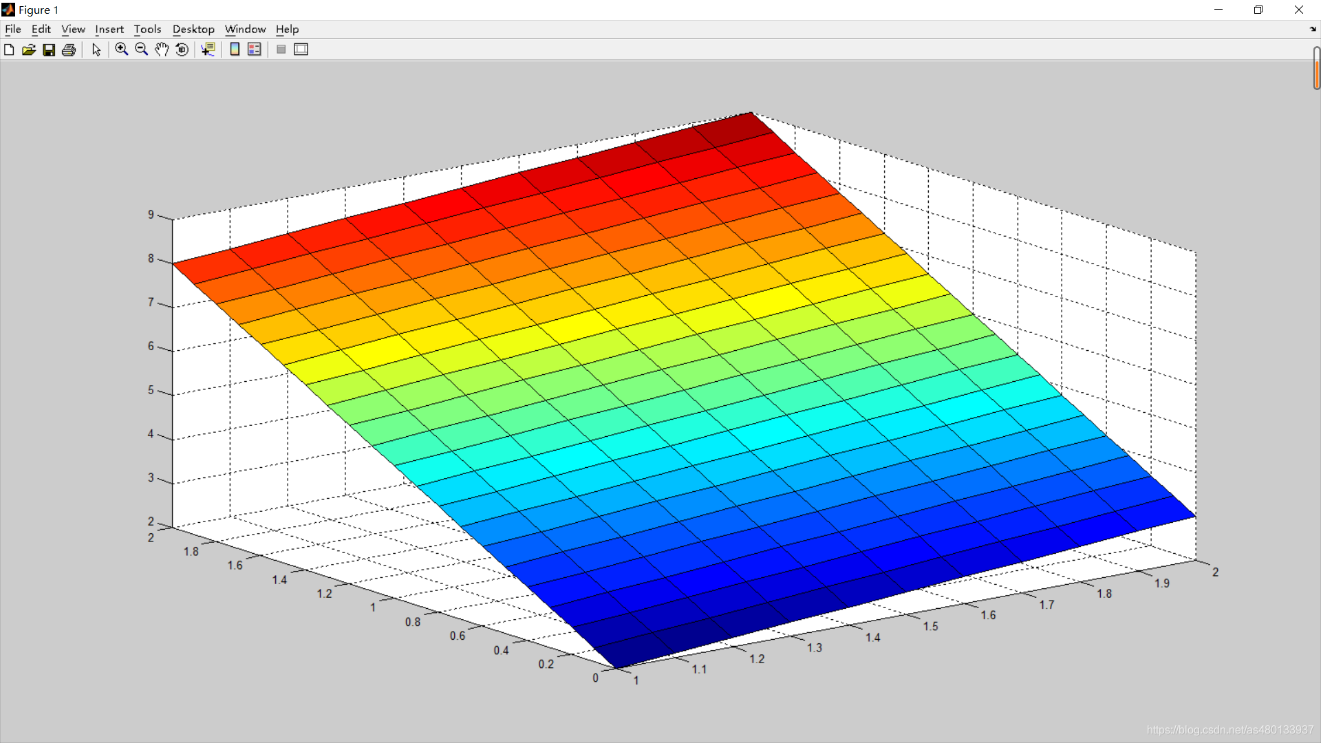This screenshot has width=1321, height=743.
Task: Click the dark red top corner surface patch
Action: 733,130
